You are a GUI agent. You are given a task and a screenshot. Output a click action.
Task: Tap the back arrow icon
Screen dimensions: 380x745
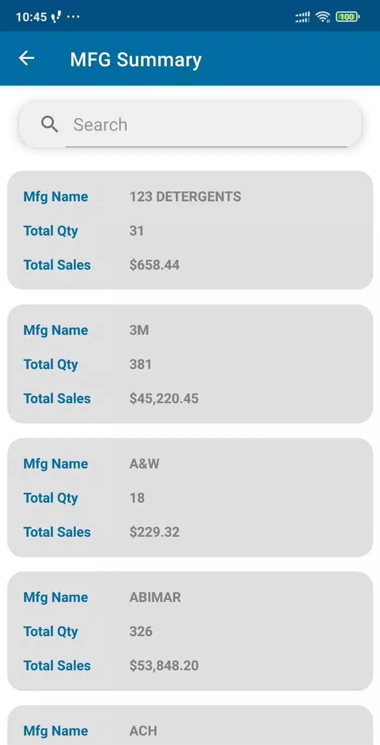pyautogui.click(x=27, y=58)
